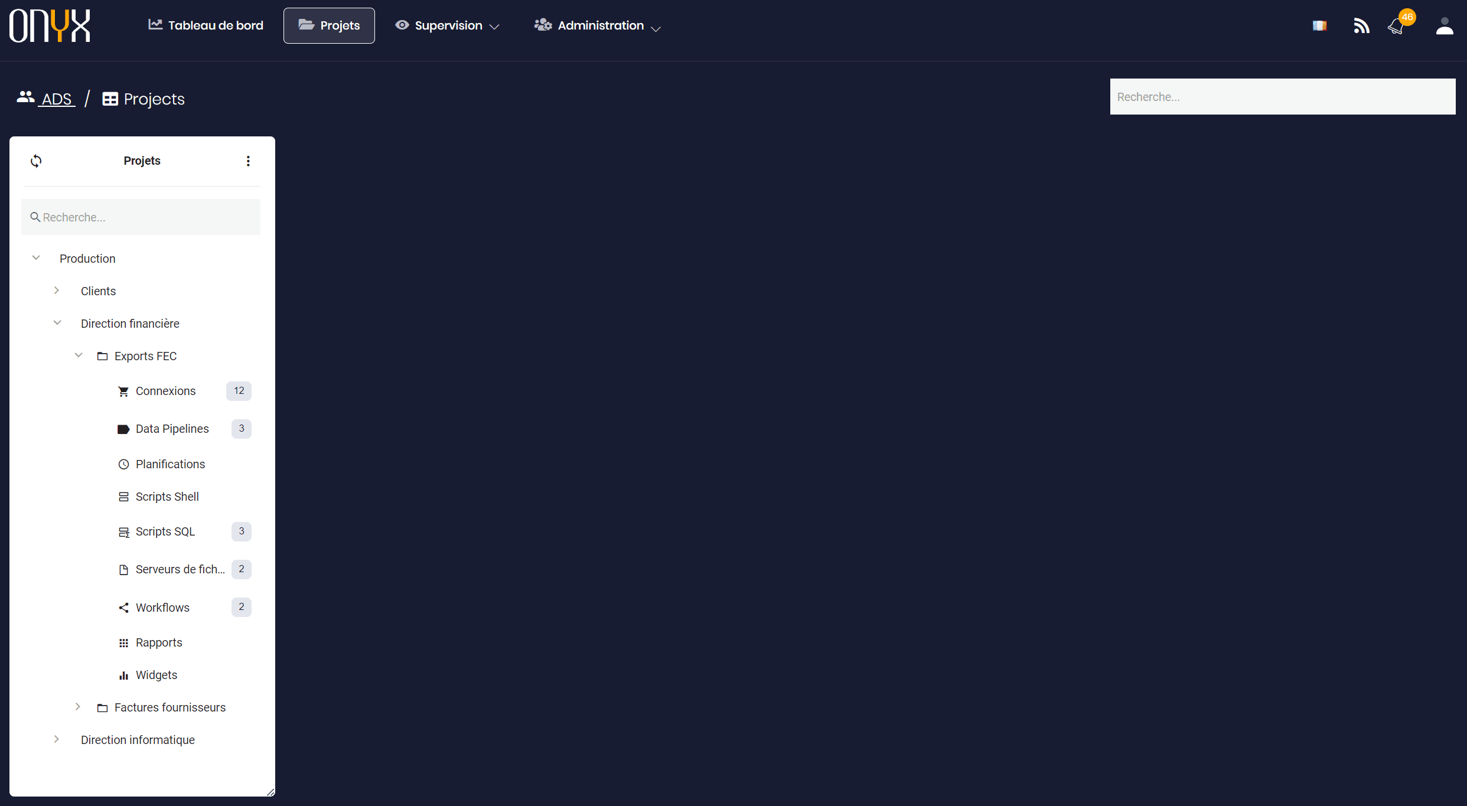Click the Exports FEC label
1467x806 pixels.
[145, 356]
